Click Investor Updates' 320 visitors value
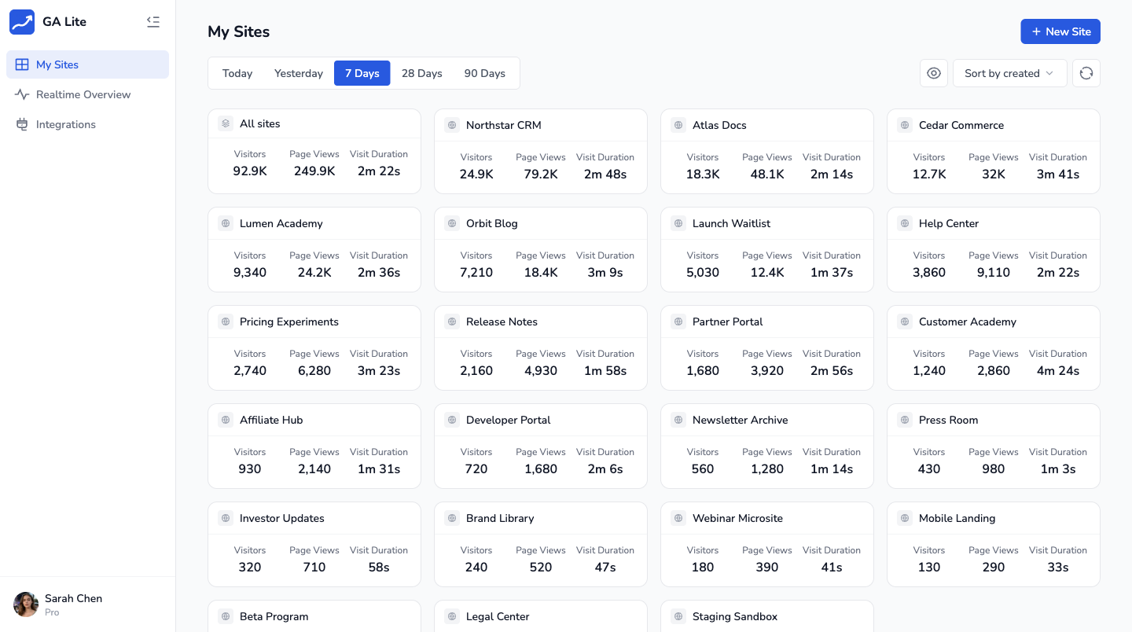 (x=250, y=567)
